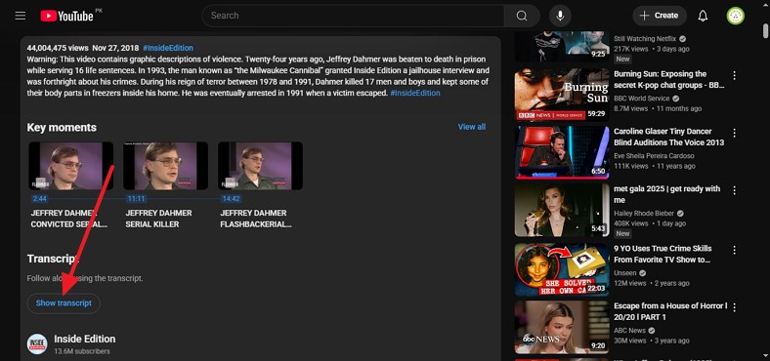Open more options for 9 YO video
Viewport: 770px width, 361px height.
pos(734,250)
